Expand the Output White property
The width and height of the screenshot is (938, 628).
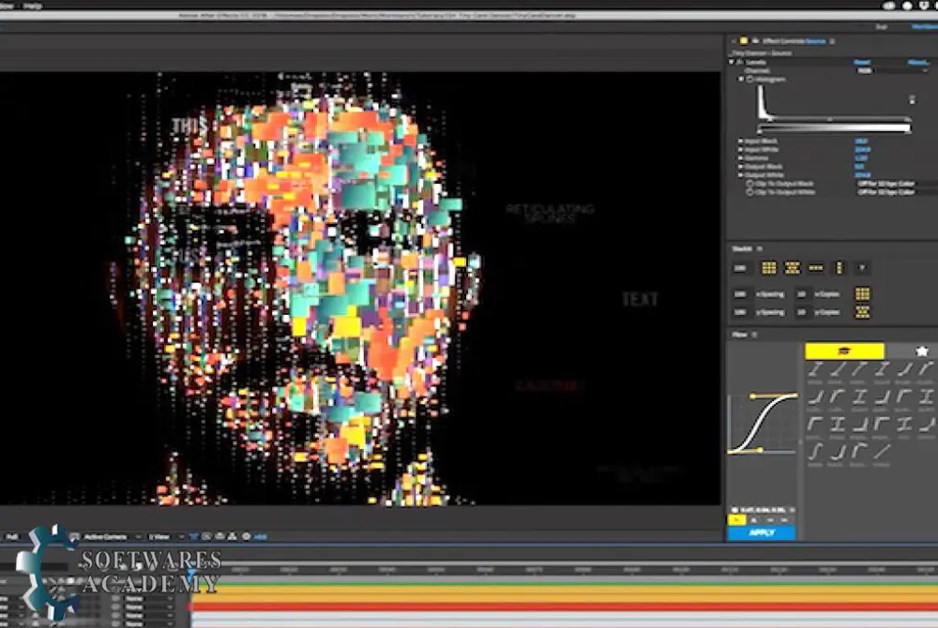741,175
